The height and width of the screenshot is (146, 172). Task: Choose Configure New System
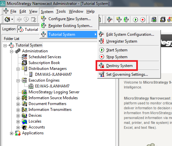[70, 19]
